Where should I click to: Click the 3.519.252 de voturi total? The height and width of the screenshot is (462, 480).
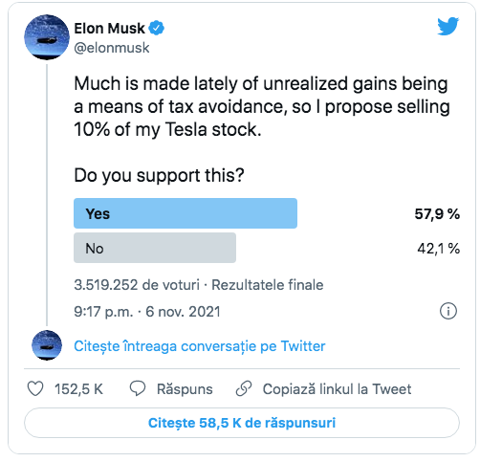point(137,285)
